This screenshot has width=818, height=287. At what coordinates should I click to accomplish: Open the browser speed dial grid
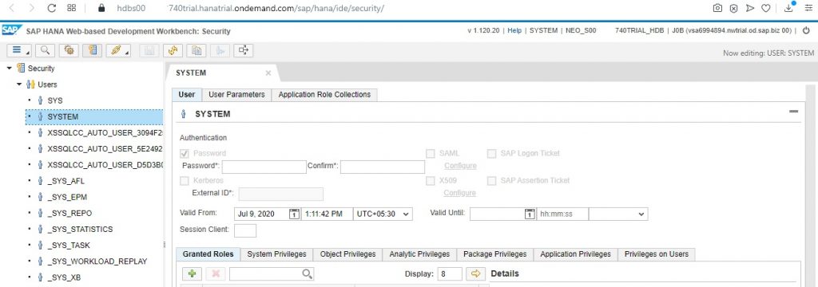[72, 8]
